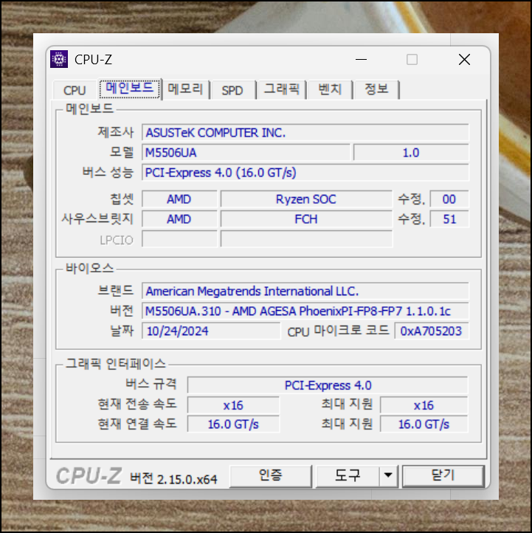Click the Ryzen SOC chipset field

coord(306,199)
